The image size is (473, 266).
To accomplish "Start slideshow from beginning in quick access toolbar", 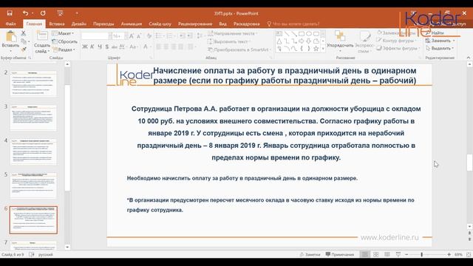I will (60, 13).
